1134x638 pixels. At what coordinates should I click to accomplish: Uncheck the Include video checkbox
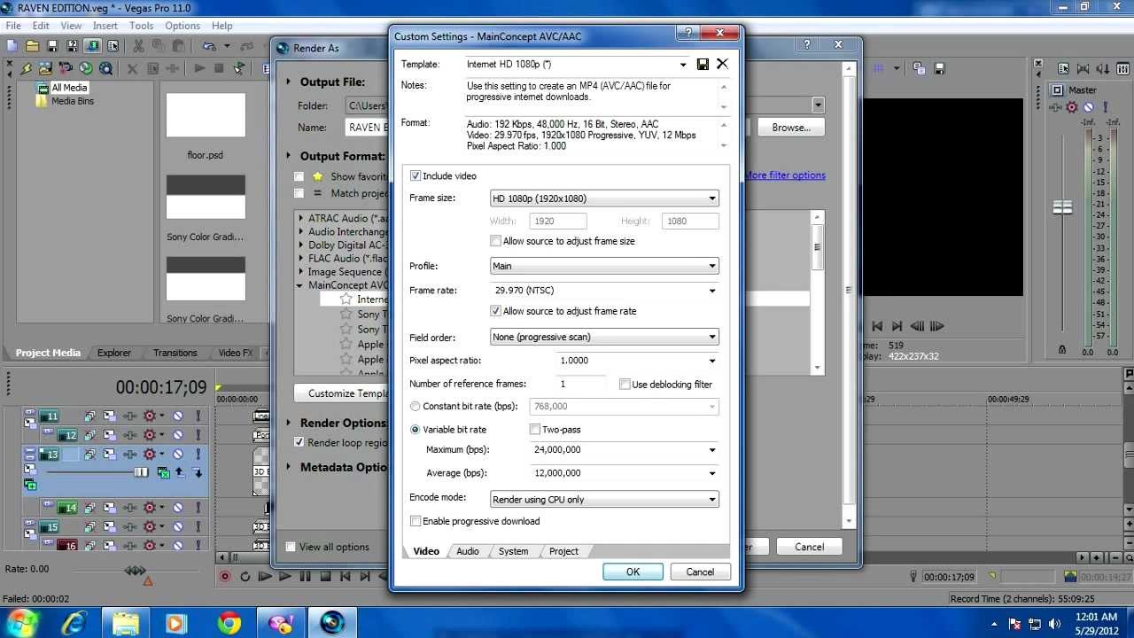416,176
